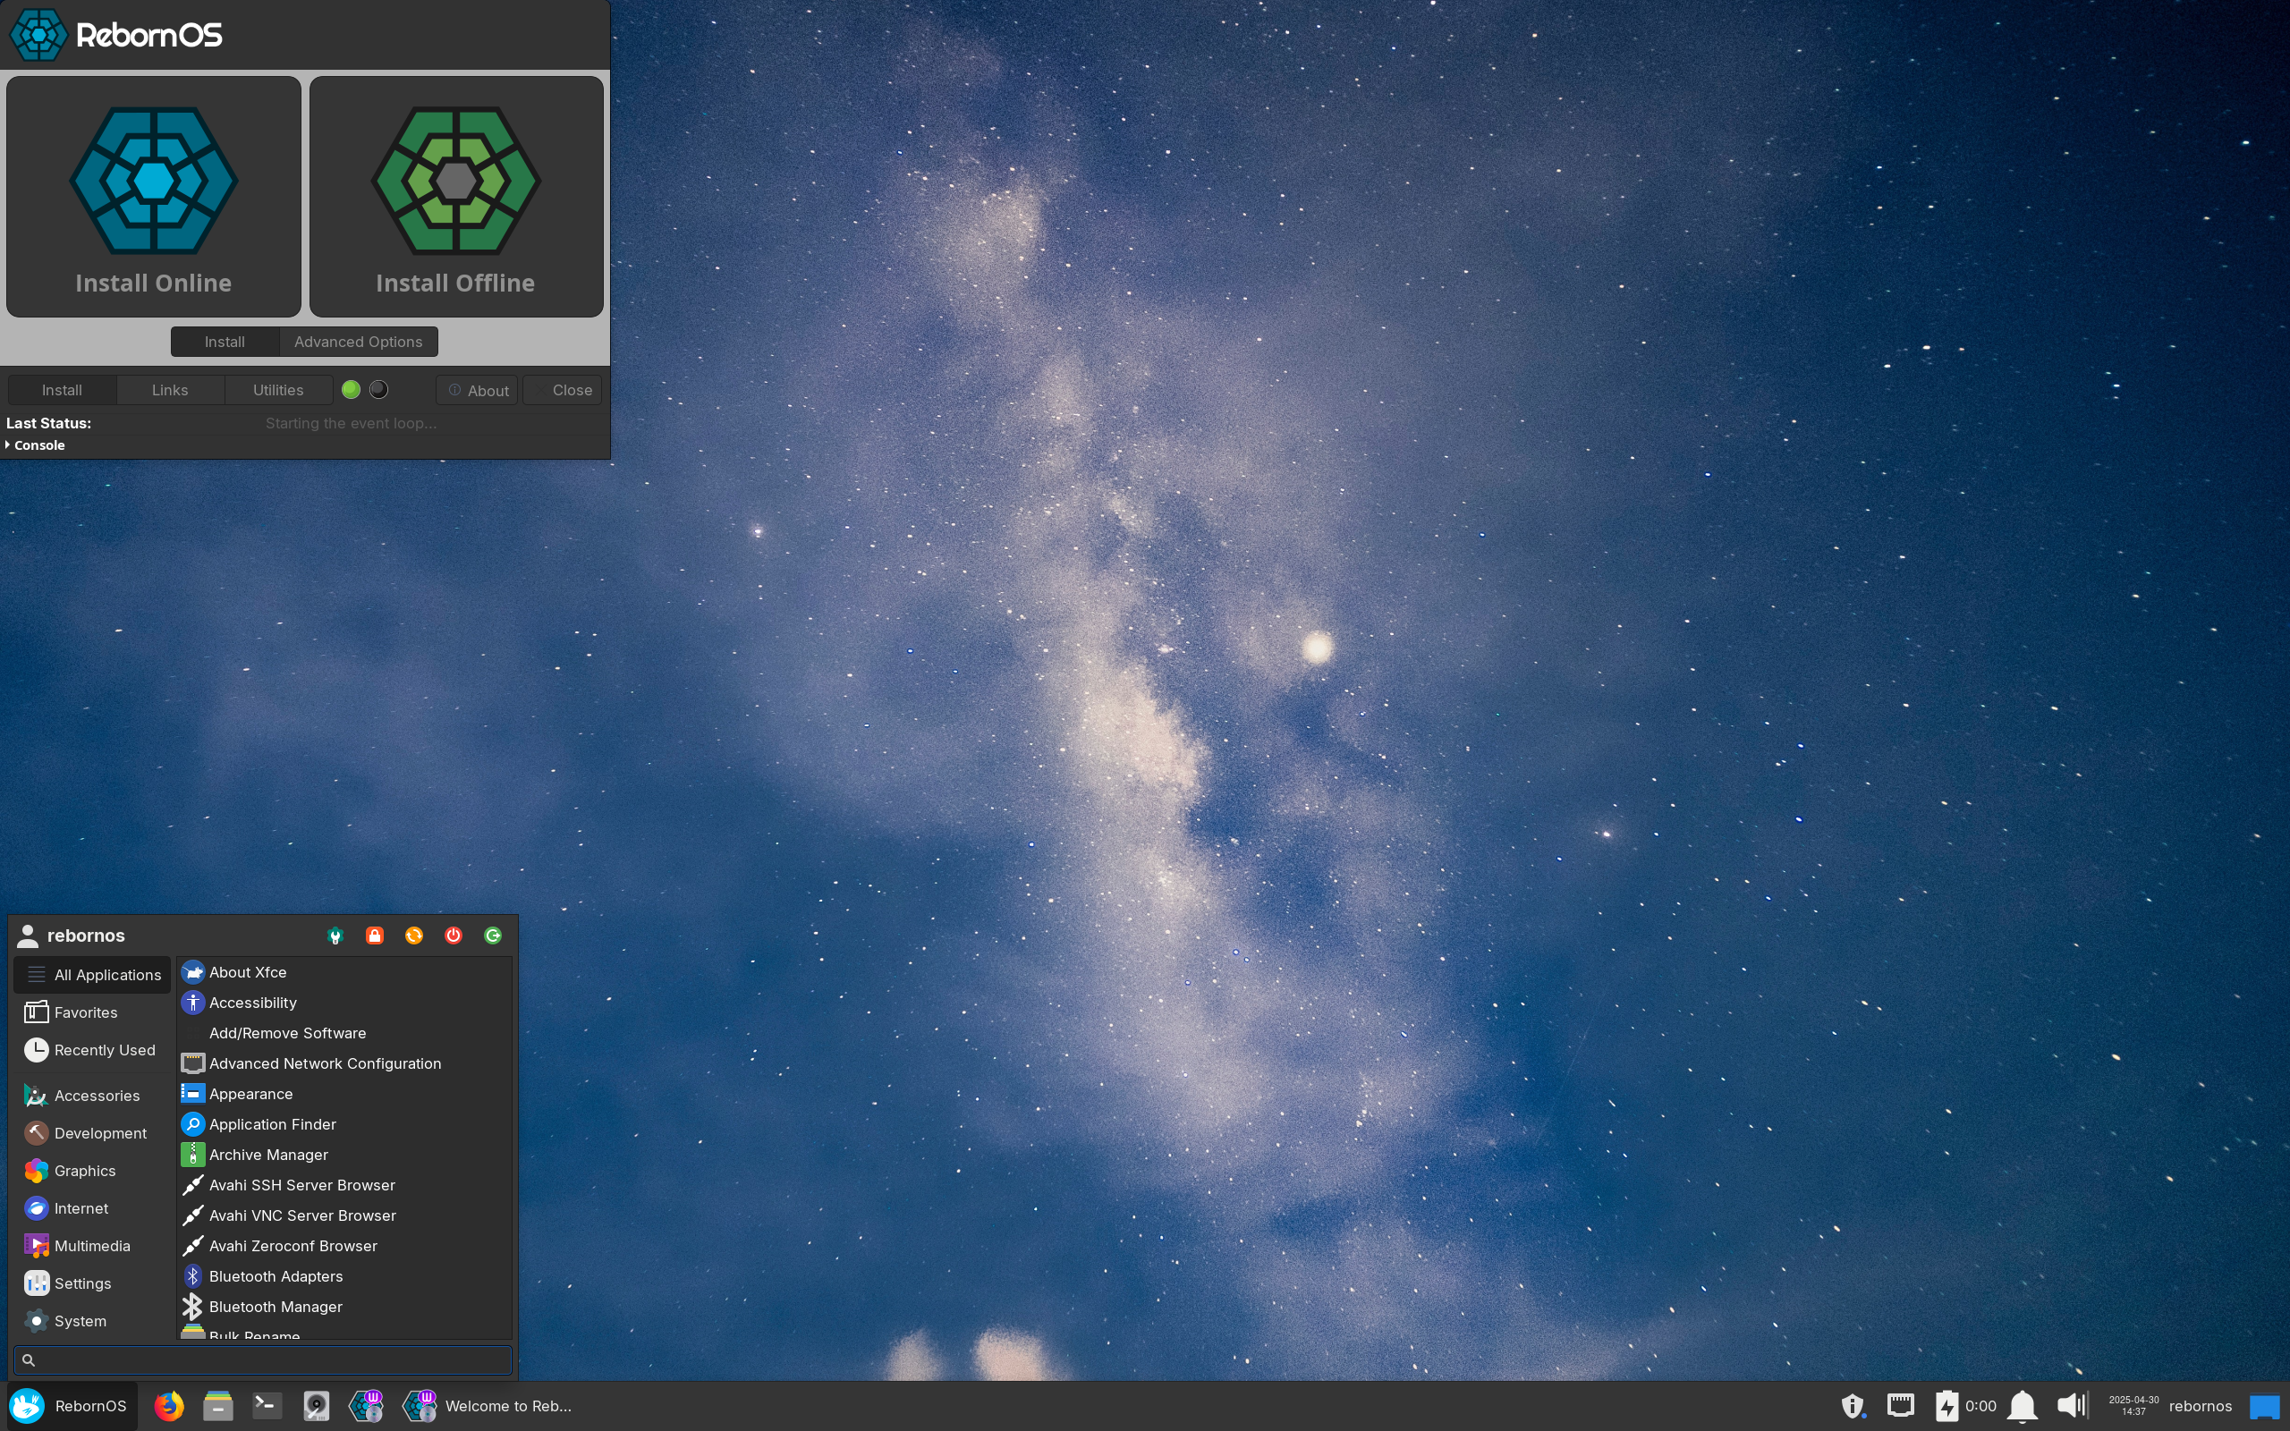Click the menu search input field
Screen dimensions: 2290x1431
(x=263, y=1359)
